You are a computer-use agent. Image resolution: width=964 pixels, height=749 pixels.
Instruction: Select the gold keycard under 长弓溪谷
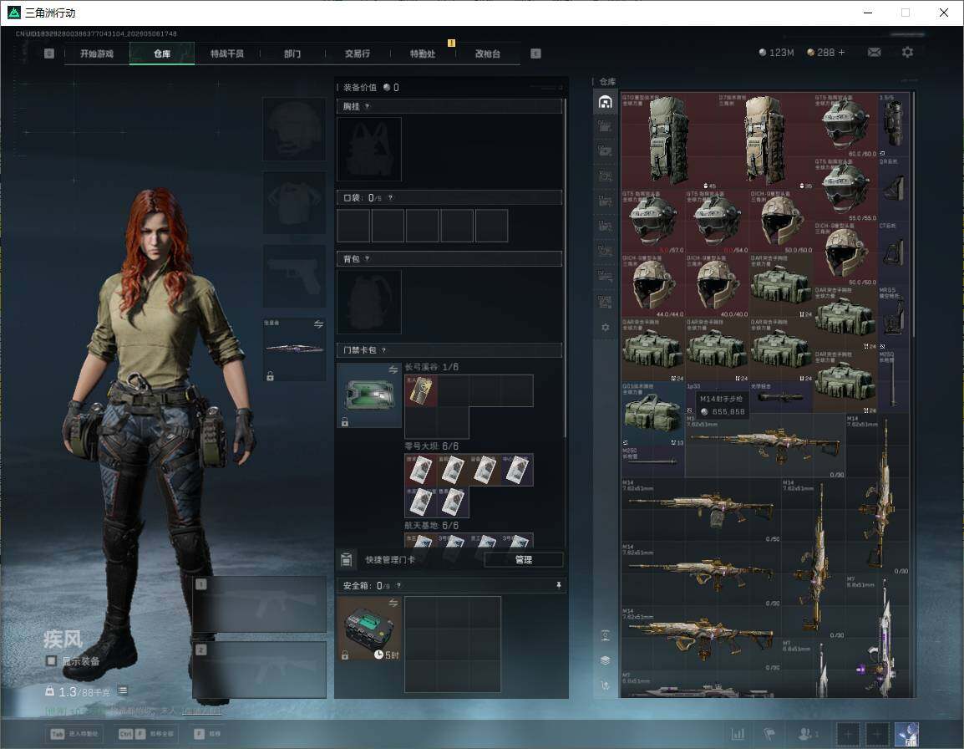pyautogui.click(x=421, y=391)
